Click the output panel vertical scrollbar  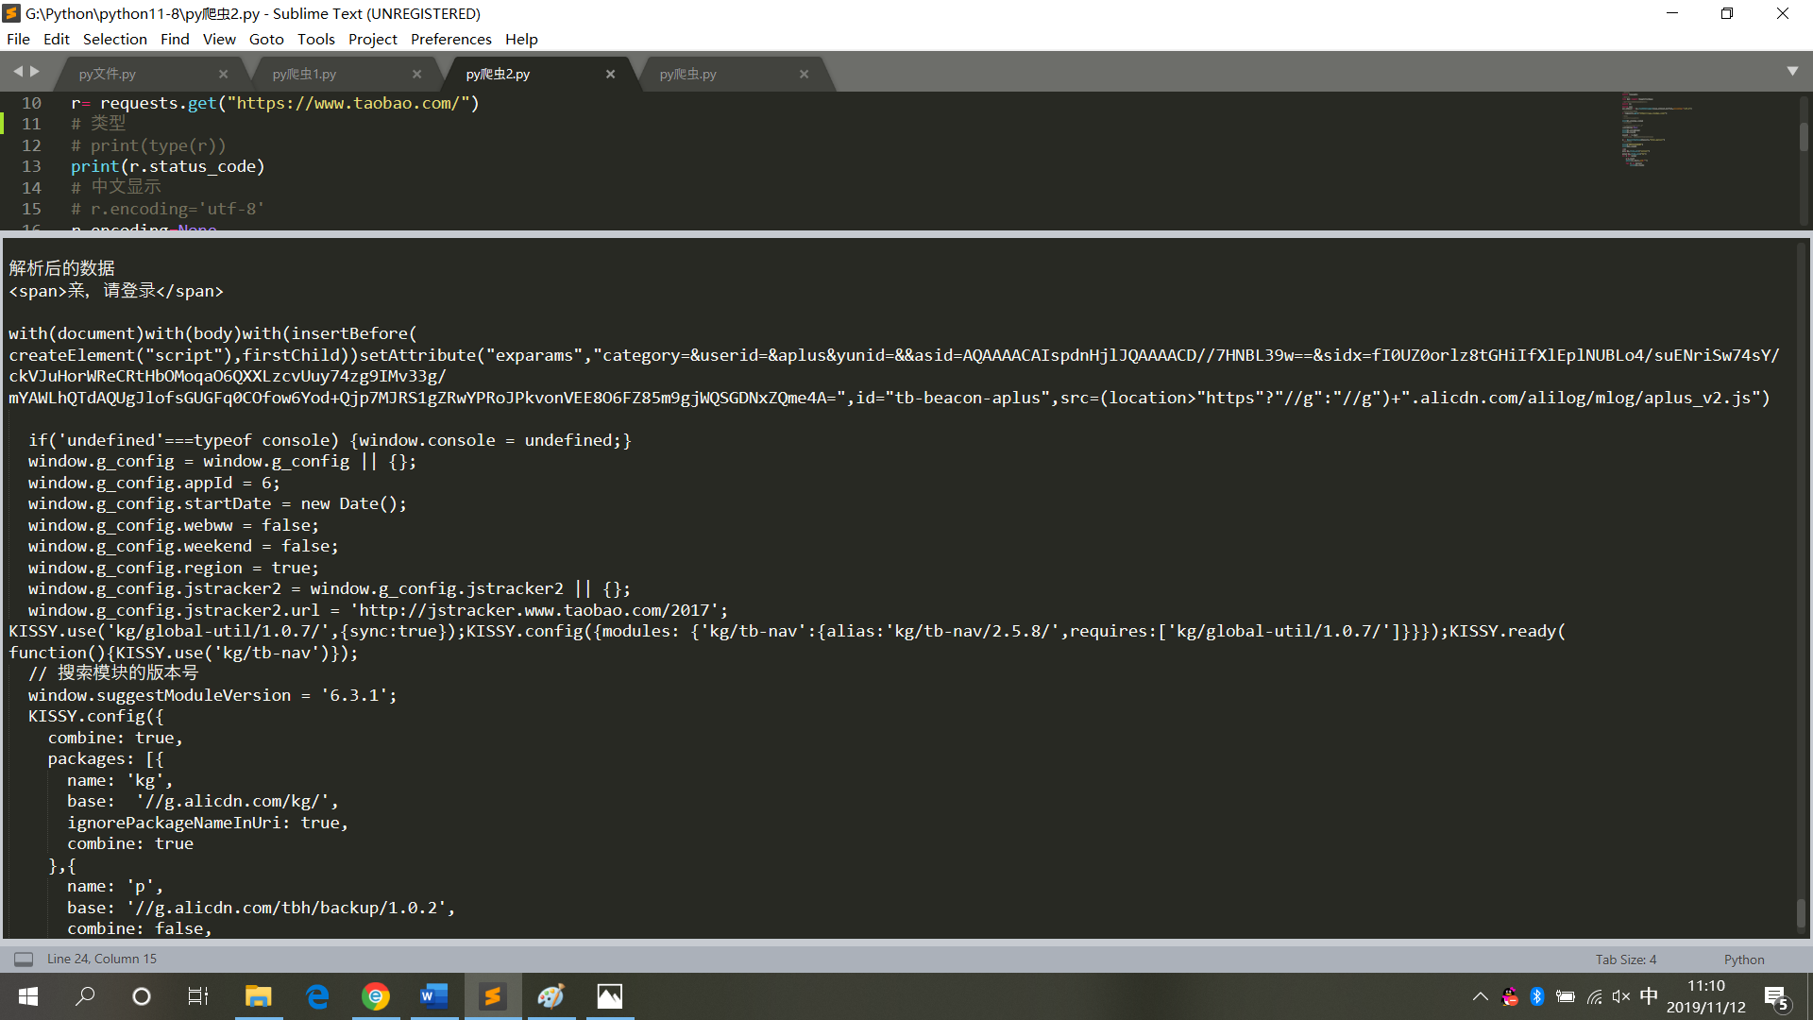tap(1801, 912)
